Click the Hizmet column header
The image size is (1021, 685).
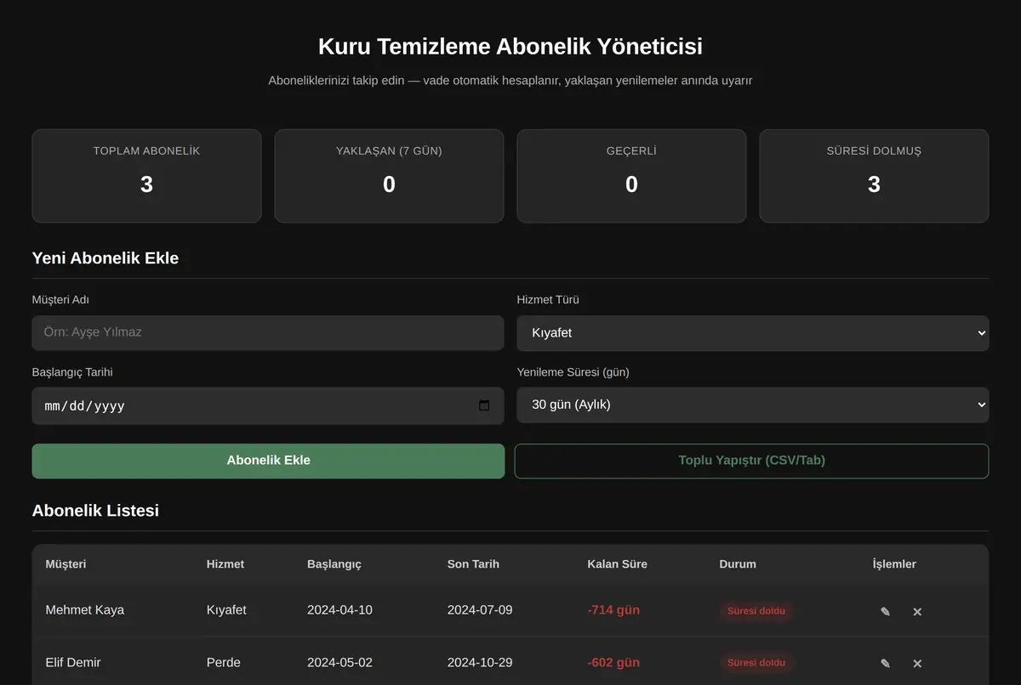[x=225, y=564]
